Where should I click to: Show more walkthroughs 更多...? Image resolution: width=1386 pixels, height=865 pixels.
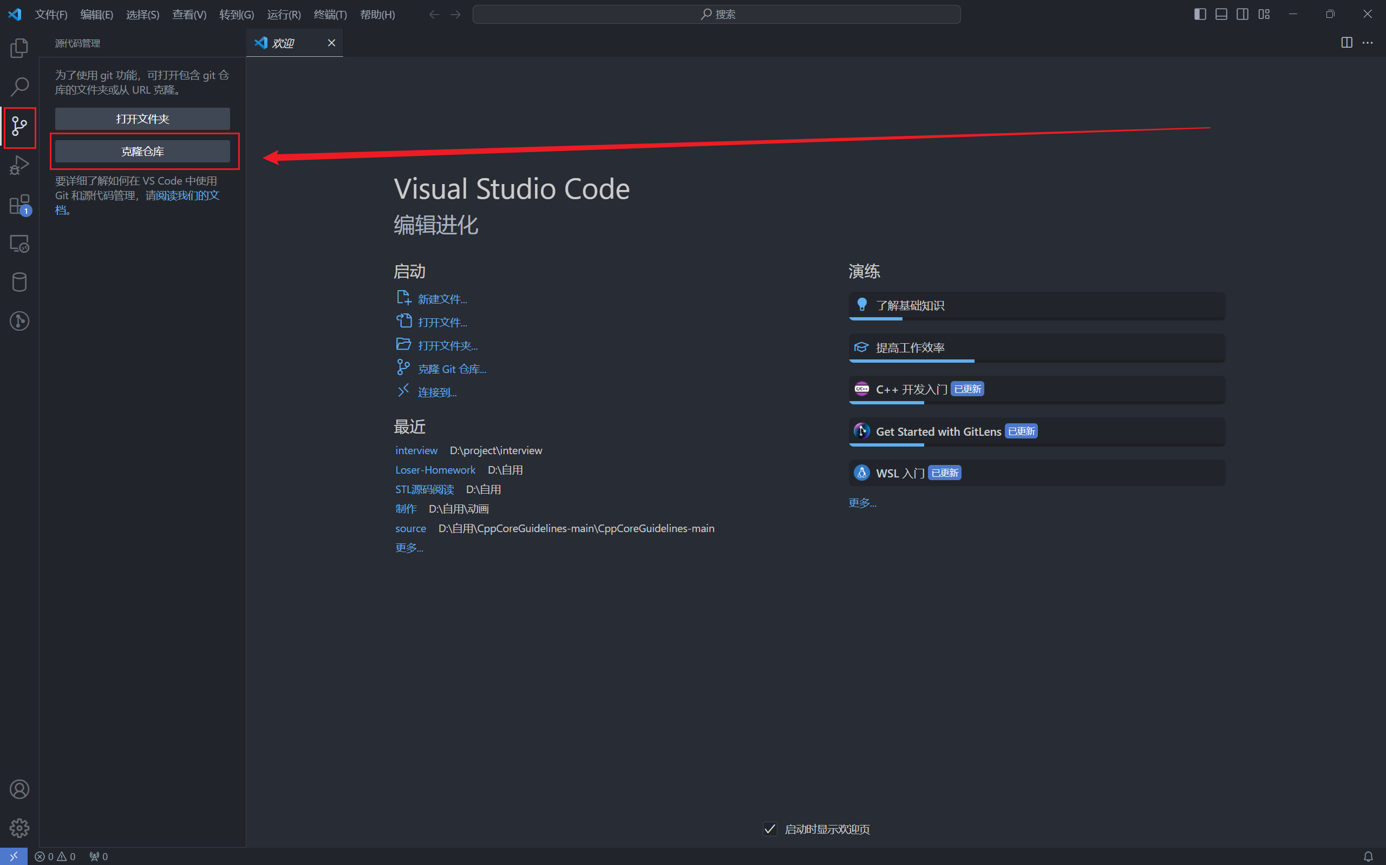coord(862,503)
